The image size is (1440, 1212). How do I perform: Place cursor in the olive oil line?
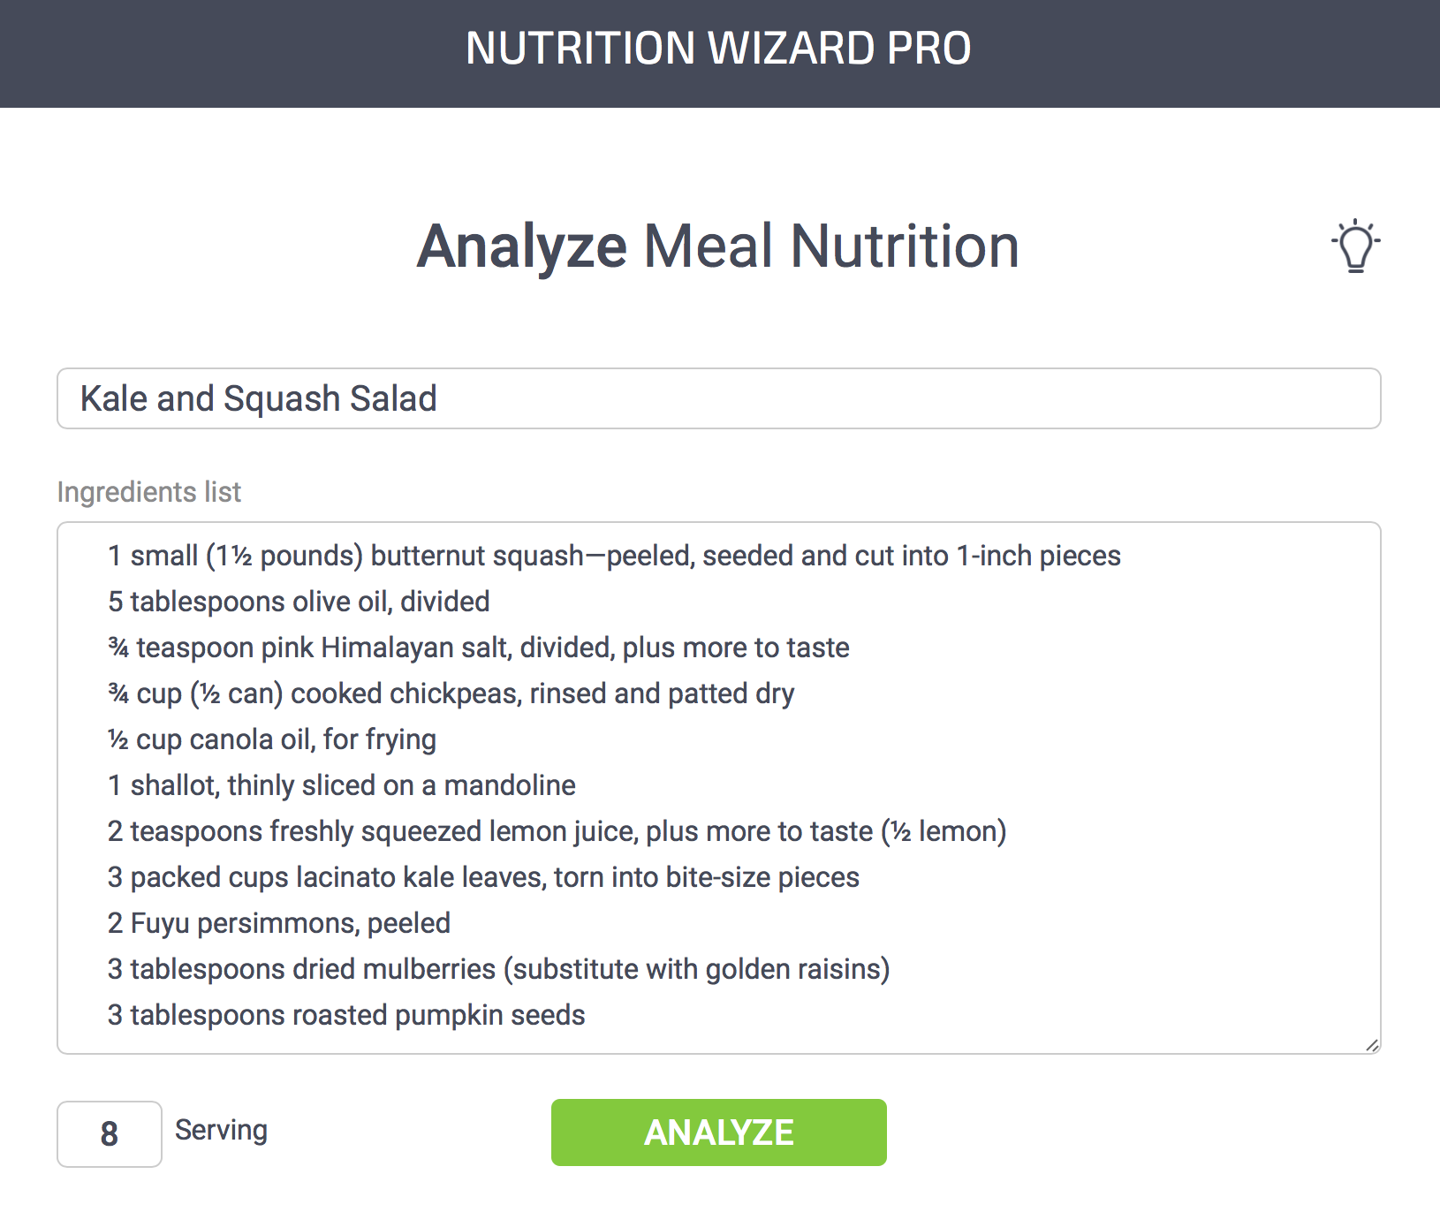(x=299, y=602)
